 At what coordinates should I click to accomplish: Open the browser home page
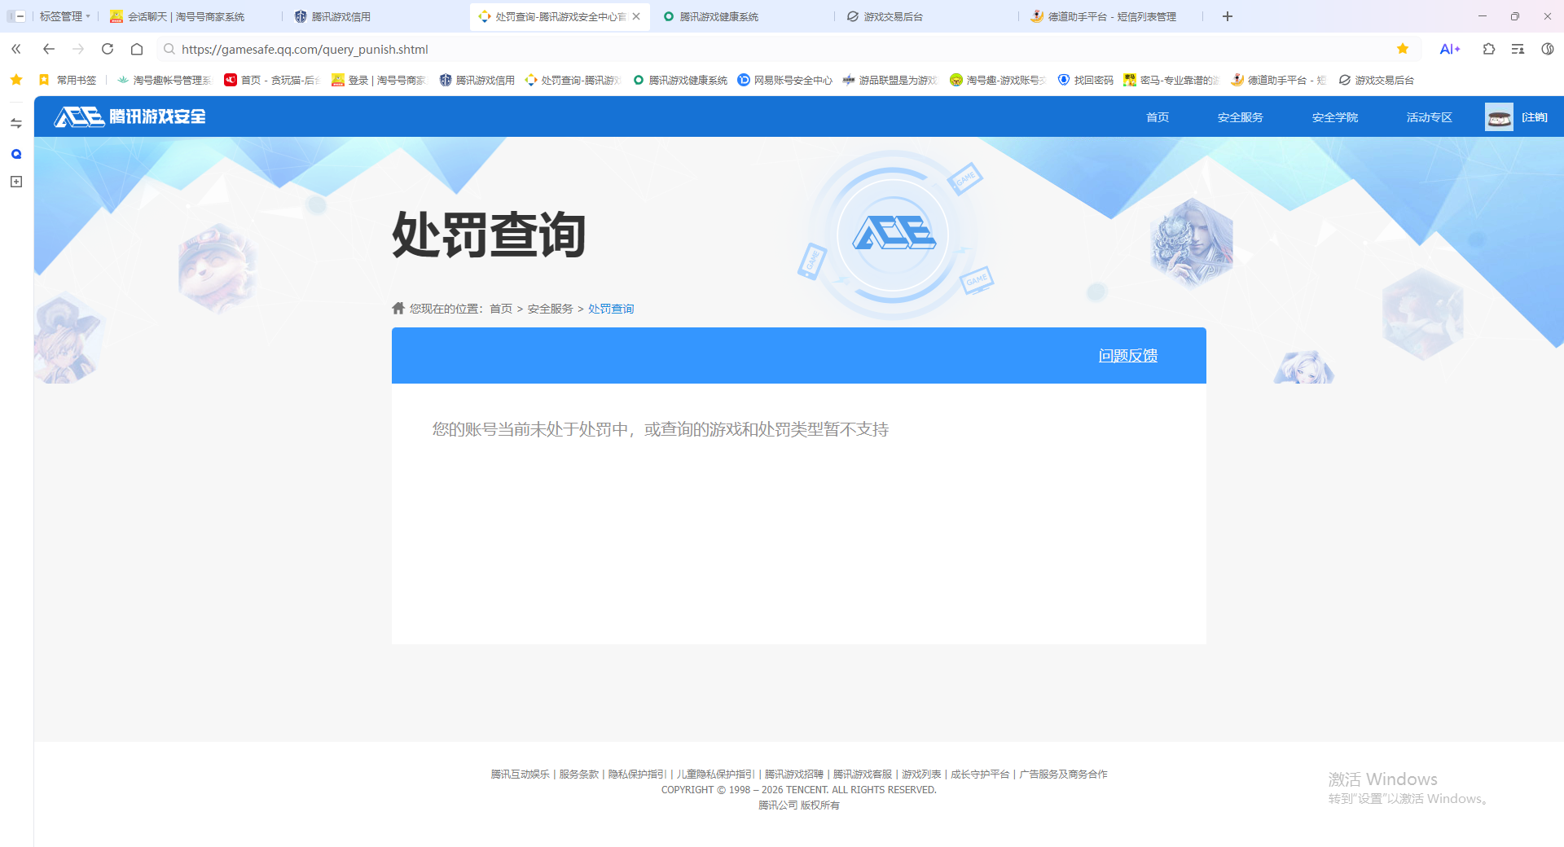click(136, 49)
